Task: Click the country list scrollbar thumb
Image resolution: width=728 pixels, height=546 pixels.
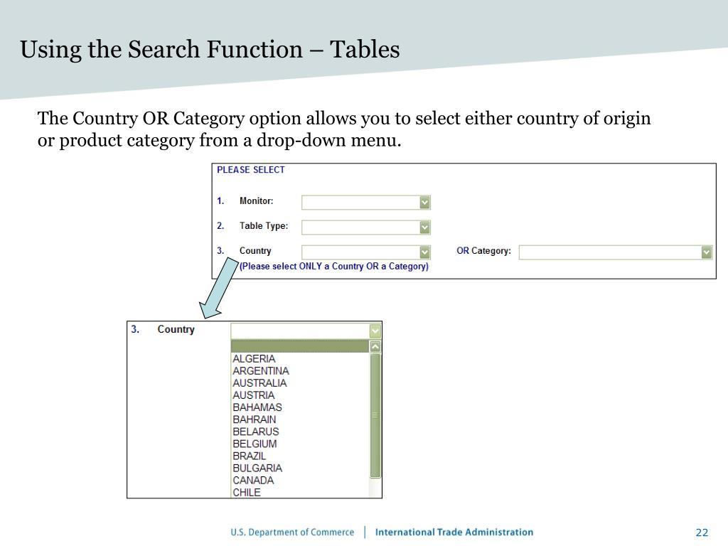Action: pos(375,415)
